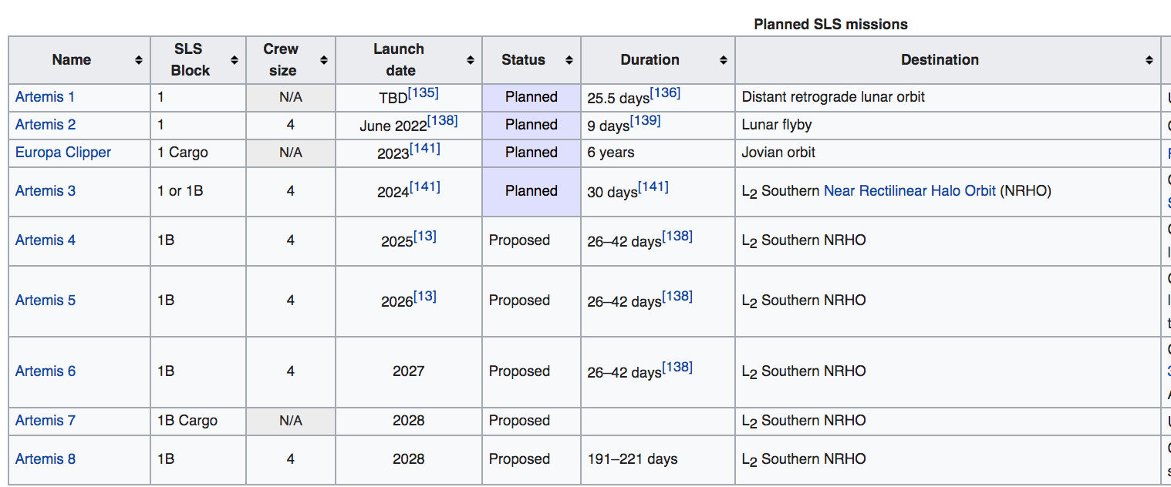Open the Artemis 1 mission page
Viewport: 1171px width, 487px height.
coord(45,96)
